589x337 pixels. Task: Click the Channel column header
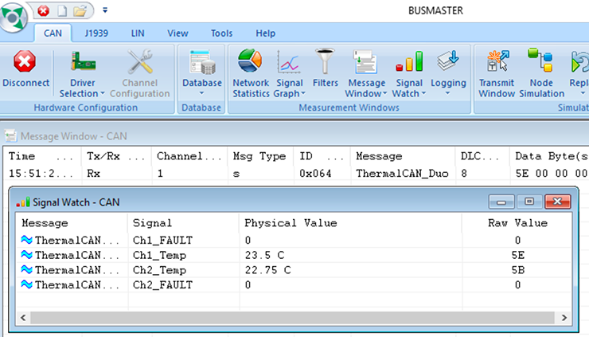click(x=189, y=156)
